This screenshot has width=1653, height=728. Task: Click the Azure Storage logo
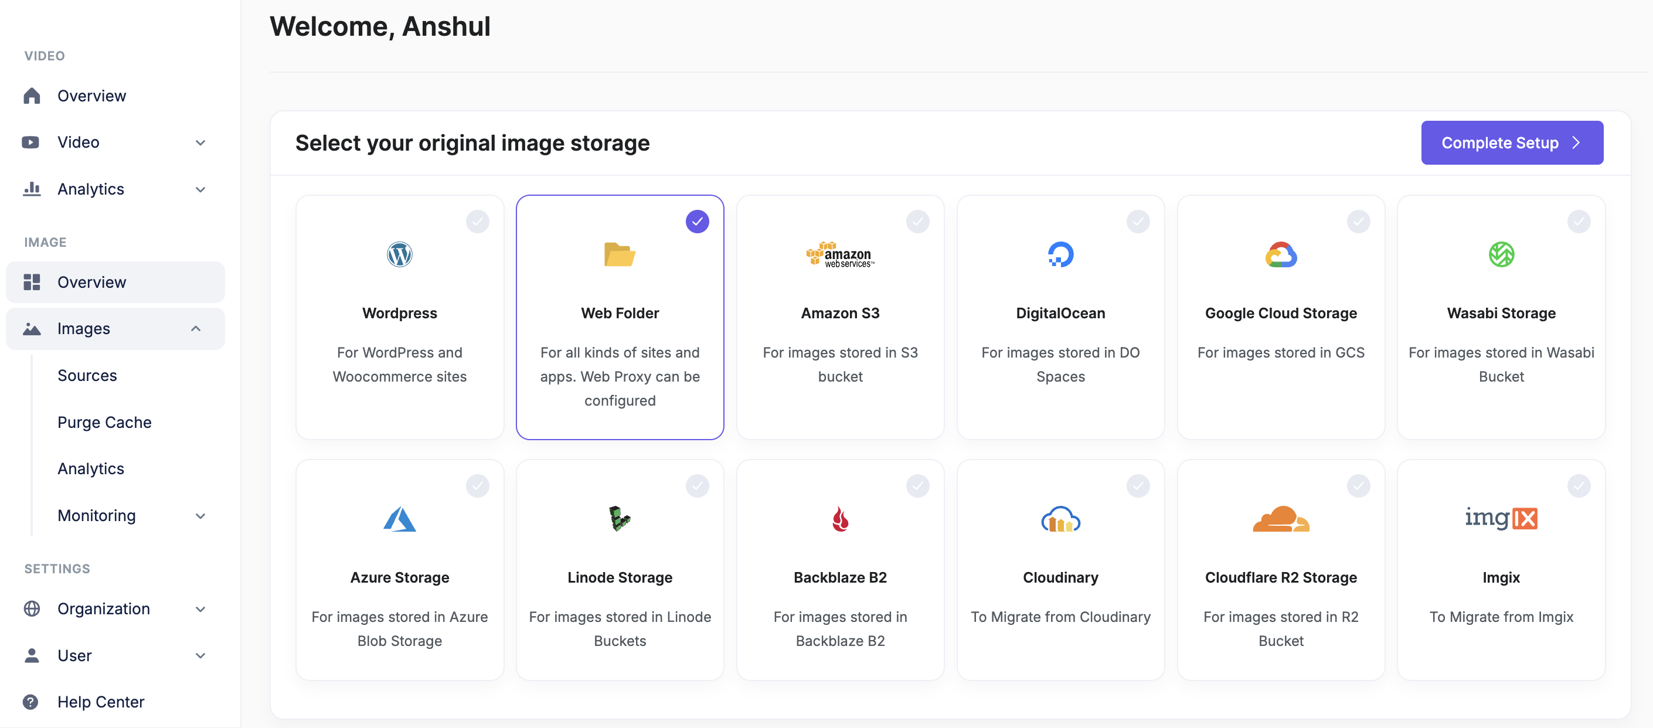tap(400, 519)
